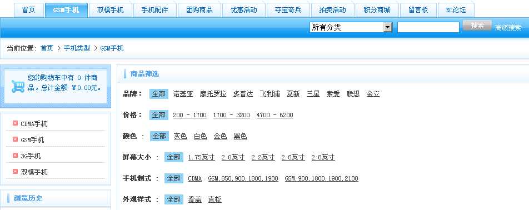Filter by price range 4700 - 6200
Screen dimensions: 529x210
pyautogui.click(x=275, y=116)
